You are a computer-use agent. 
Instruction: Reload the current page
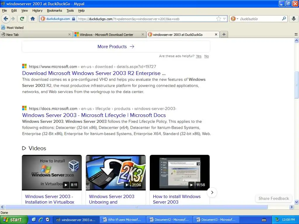22,19
